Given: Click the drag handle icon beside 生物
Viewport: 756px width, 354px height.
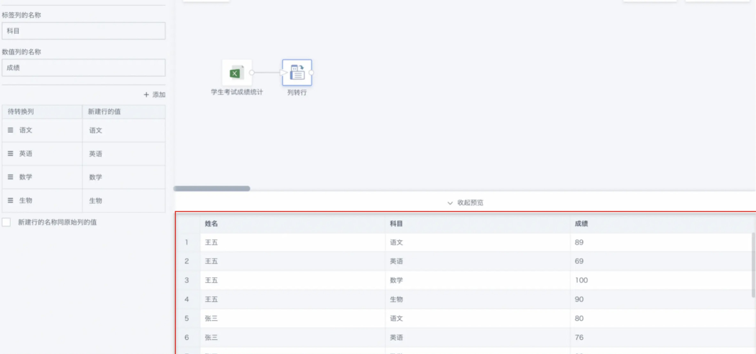Looking at the screenshot, I should click(x=11, y=200).
